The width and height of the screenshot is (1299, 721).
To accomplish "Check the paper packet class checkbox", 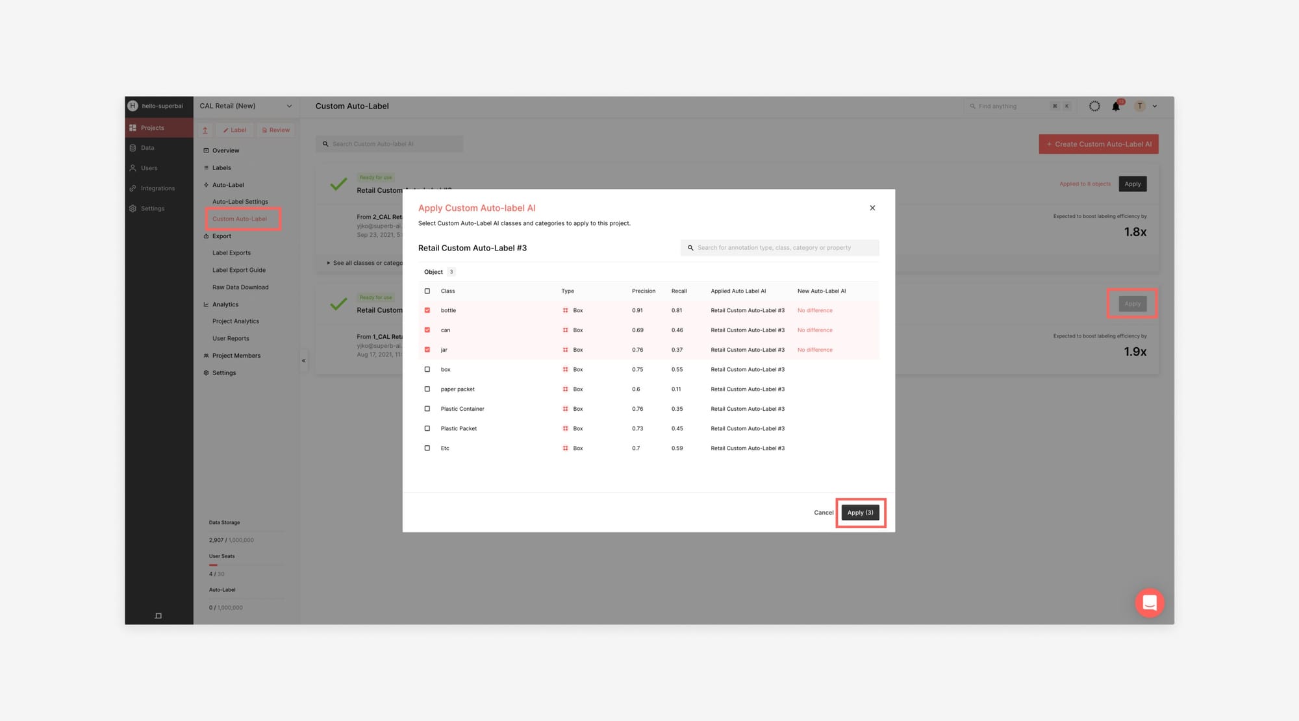I will coord(427,389).
